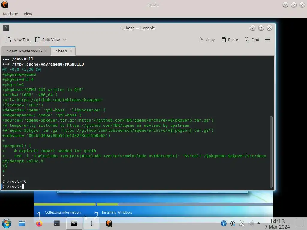Viewport: 307px width, 230px height.
Task: Switch to the QEMU taskbar entry
Action: (109, 223)
